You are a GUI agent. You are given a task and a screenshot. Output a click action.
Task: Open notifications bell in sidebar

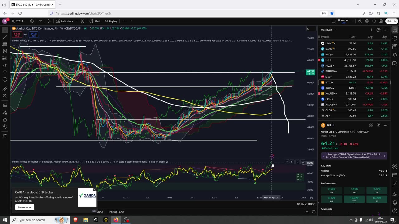395,203
